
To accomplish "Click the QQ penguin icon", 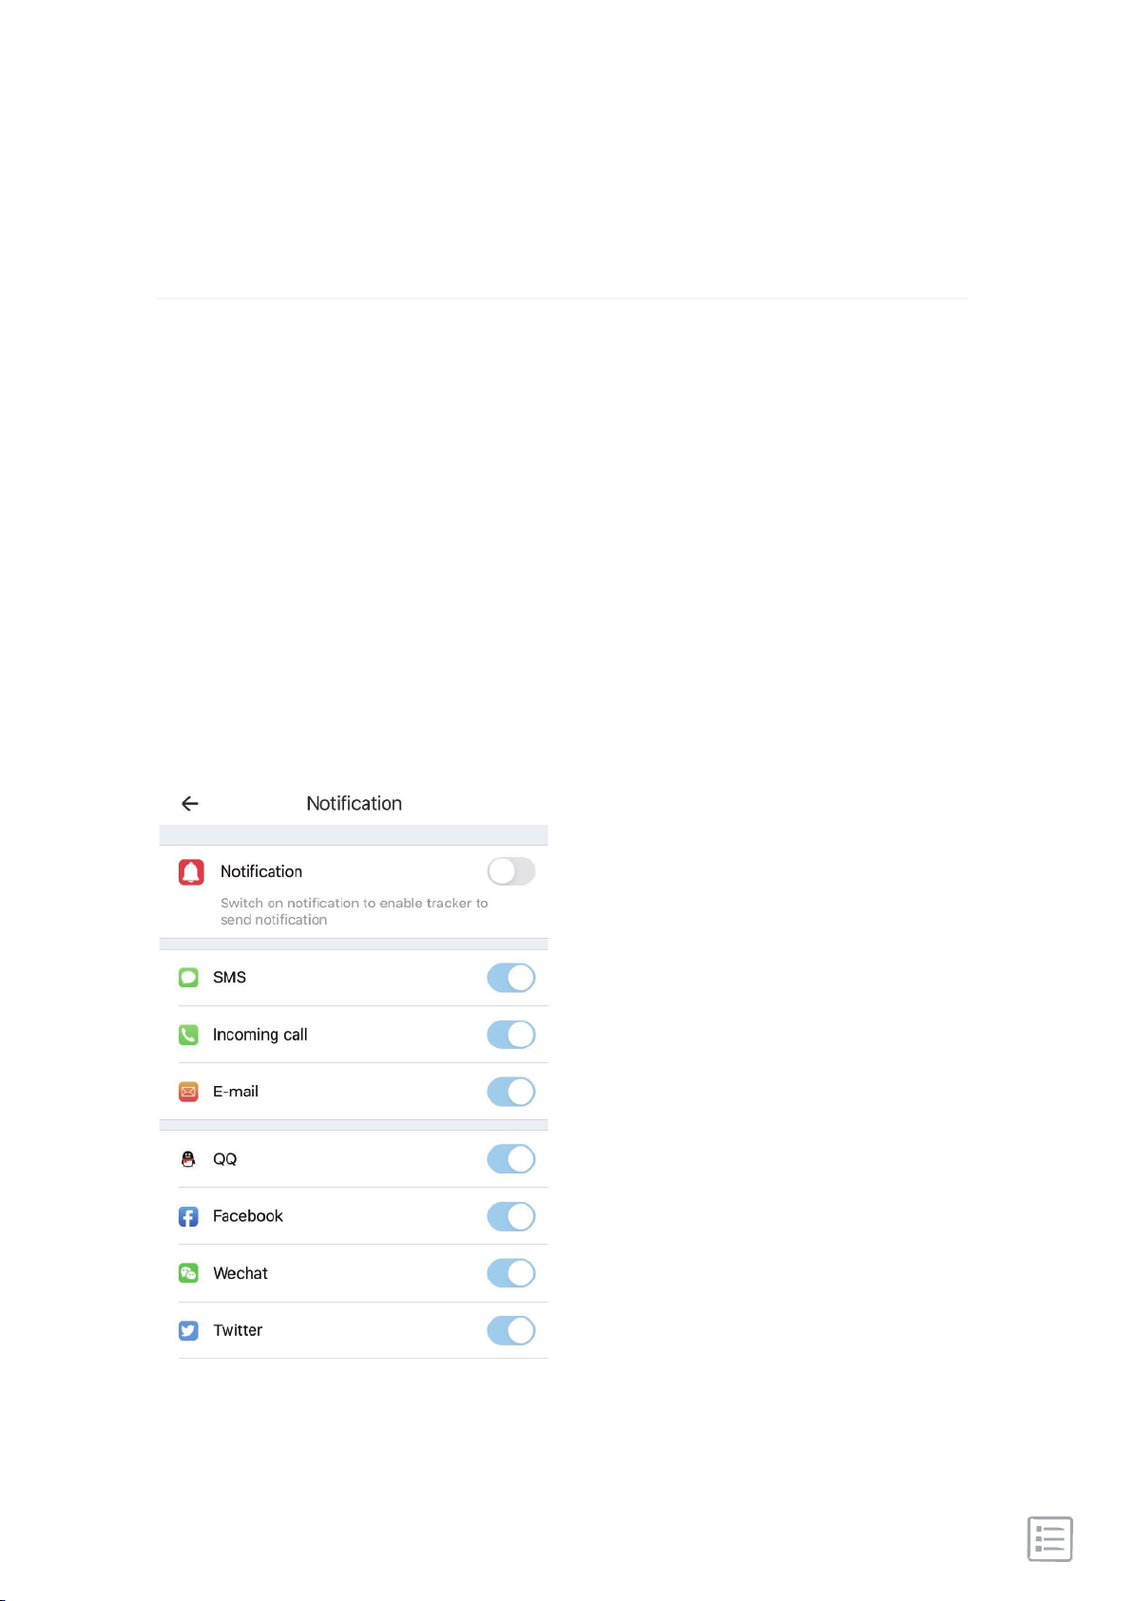I will click(188, 1159).
